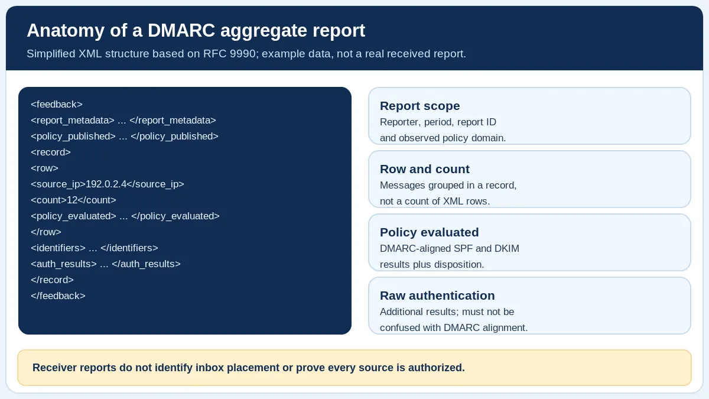Select the <report_metadata> XML line

click(x=123, y=121)
